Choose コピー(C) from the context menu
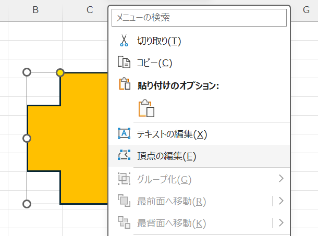 click(154, 63)
